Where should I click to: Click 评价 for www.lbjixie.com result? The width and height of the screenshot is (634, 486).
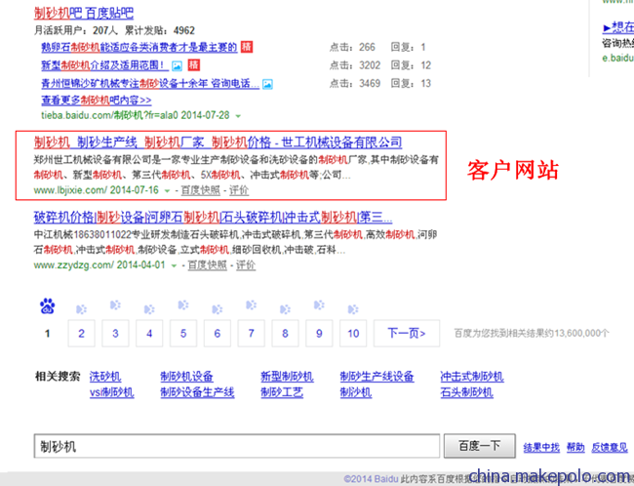[239, 190]
